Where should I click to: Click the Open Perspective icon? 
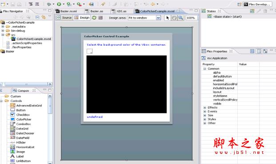240,4
